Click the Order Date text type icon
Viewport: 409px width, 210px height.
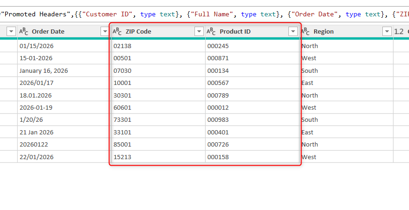point(23,32)
